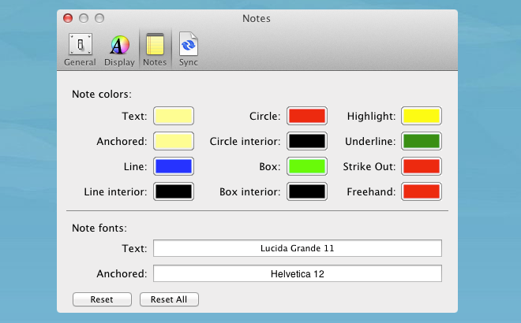Viewport: 521px width, 323px height.
Task: Click the Note fonts heading
Action: [x=99, y=228]
